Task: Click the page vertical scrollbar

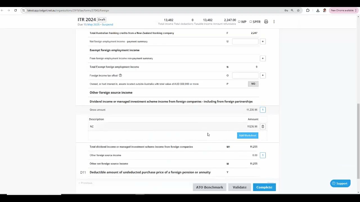Action: (358, 141)
